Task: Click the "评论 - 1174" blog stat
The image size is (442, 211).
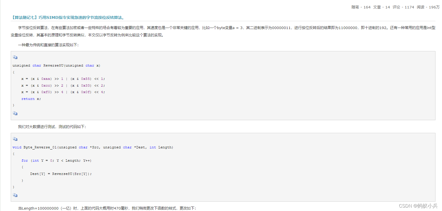Action: tap(403, 7)
